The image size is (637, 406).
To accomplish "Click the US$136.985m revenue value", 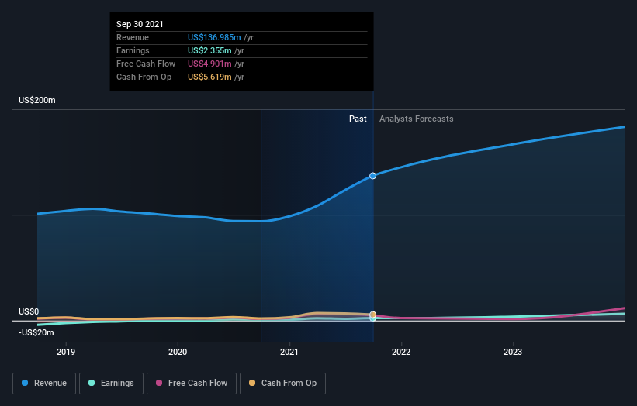I will tap(214, 37).
